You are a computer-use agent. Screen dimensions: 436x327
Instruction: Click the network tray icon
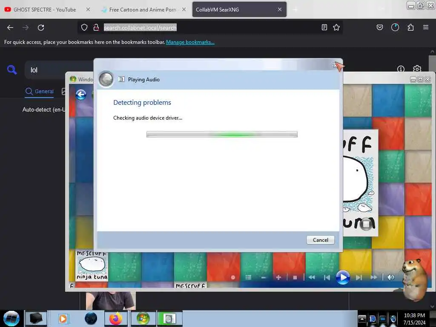tap(383, 318)
